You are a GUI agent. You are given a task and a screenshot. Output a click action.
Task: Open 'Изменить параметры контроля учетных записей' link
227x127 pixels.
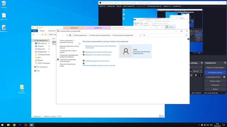[99, 65]
